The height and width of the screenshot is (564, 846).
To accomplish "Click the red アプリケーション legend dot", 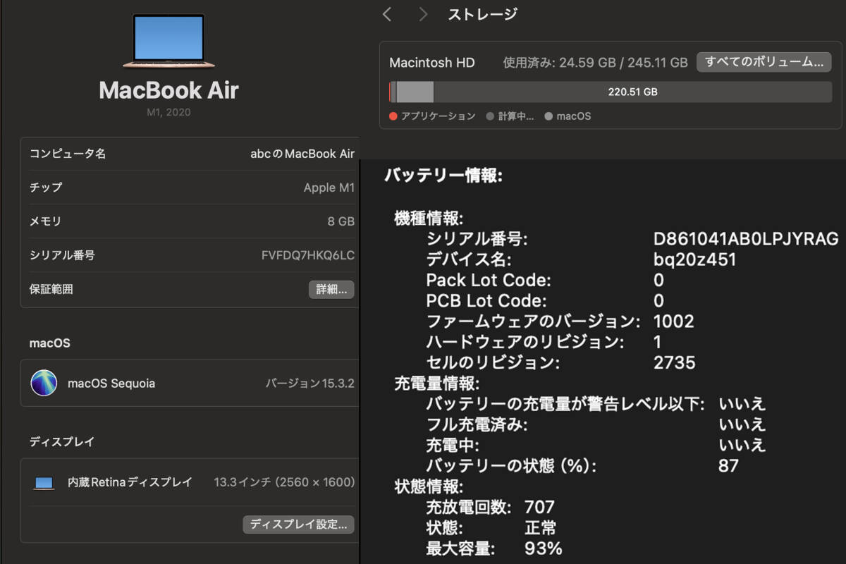I will tap(393, 116).
